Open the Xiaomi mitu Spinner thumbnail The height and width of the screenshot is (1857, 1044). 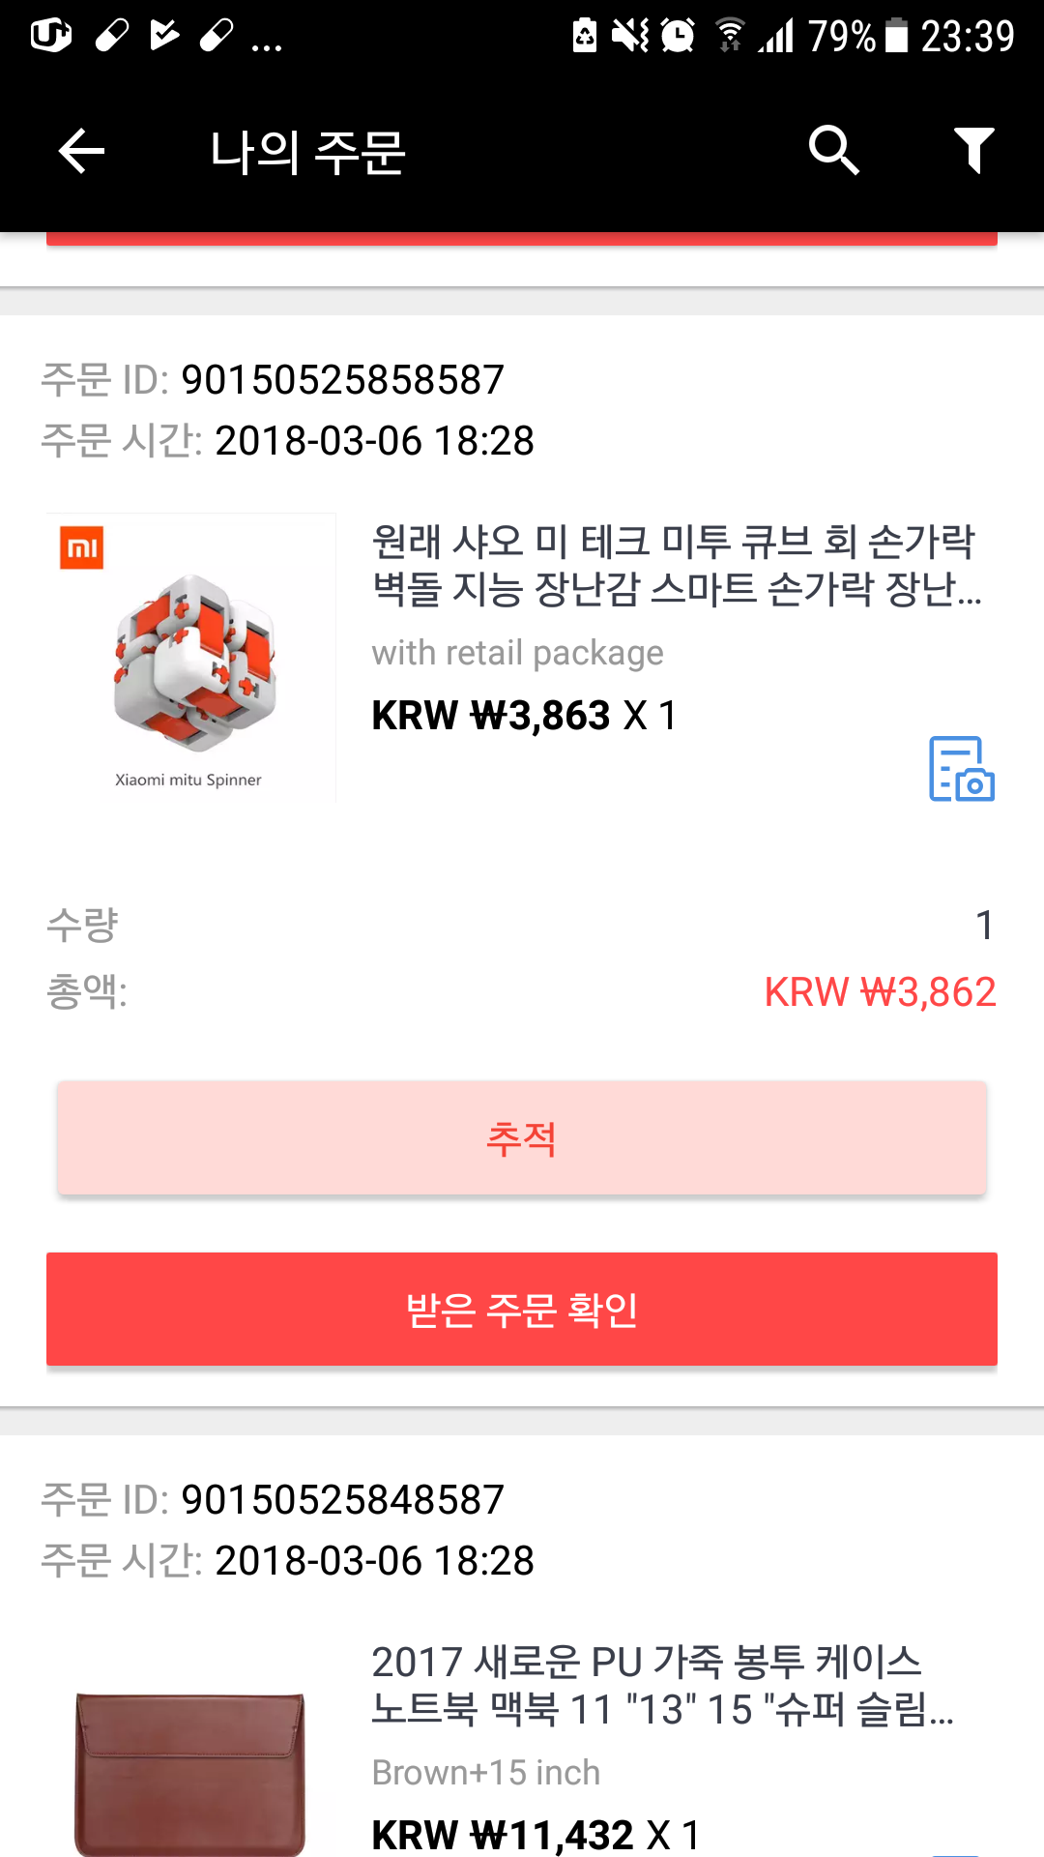[191, 657]
